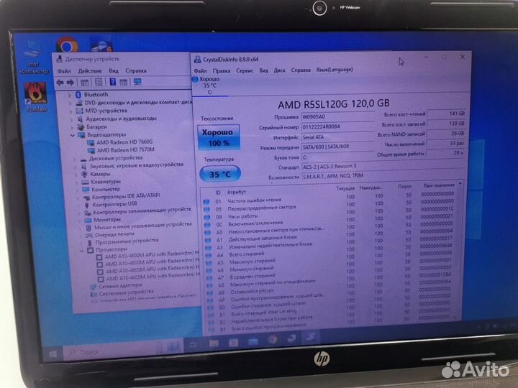Viewport: 518px width, 388px height.
Task: Click the monitor scan hardware toolbar icon
Action: pyautogui.click(x=137, y=81)
